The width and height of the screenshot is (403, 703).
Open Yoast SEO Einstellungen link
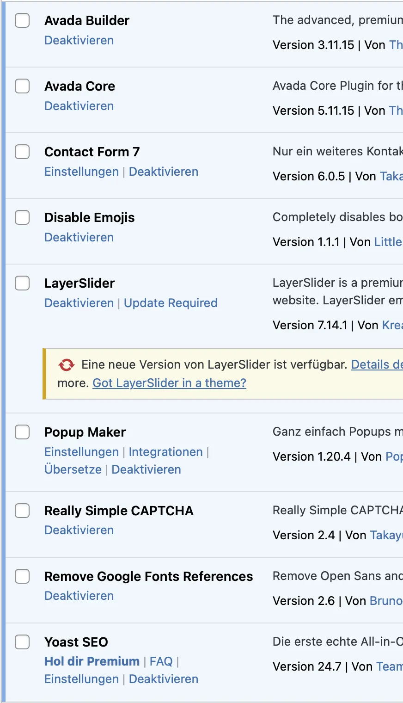tap(81, 679)
